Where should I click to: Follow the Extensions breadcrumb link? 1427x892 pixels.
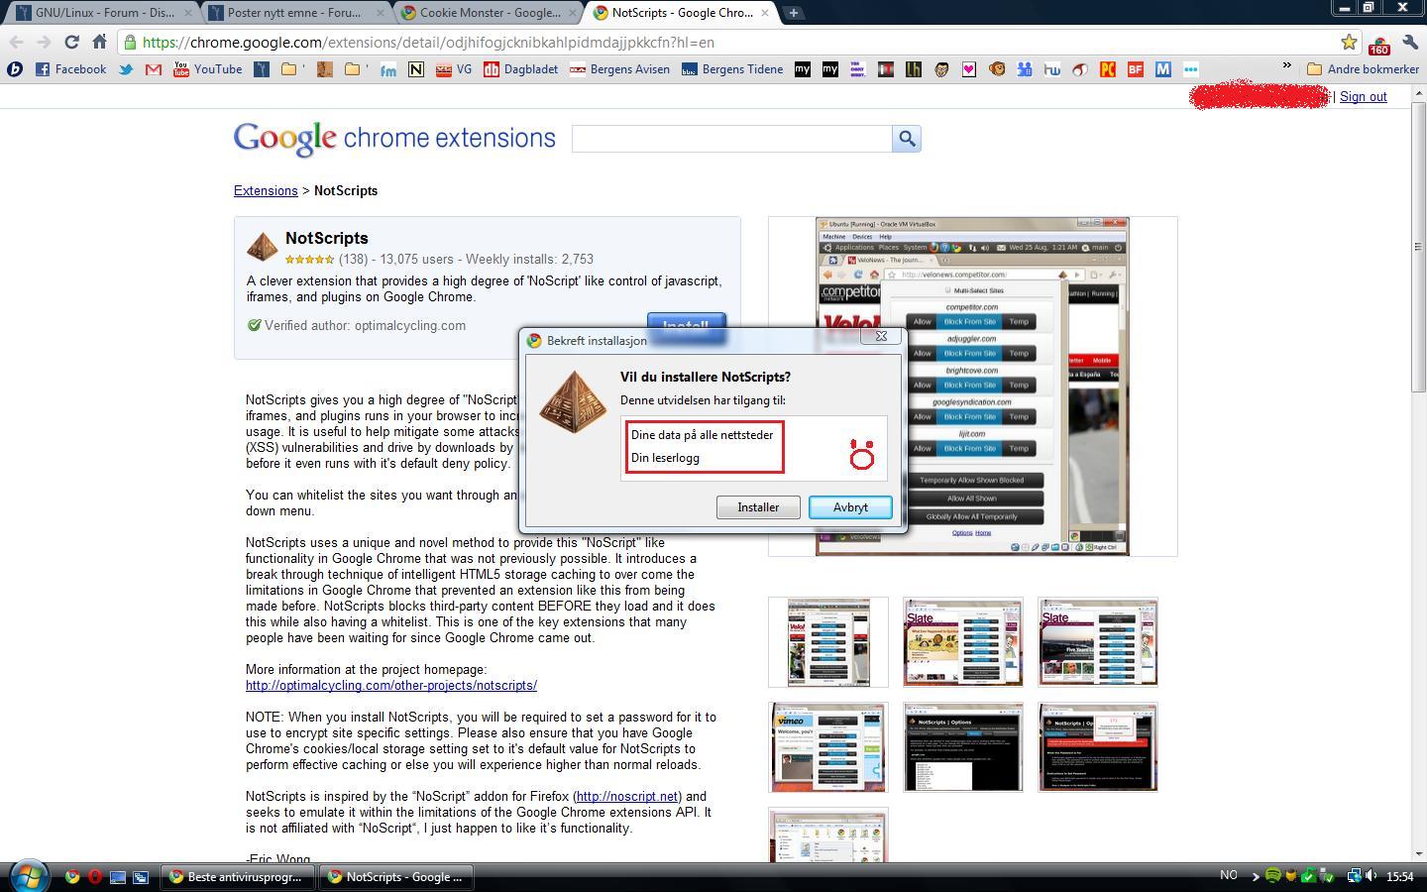[266, 191]
